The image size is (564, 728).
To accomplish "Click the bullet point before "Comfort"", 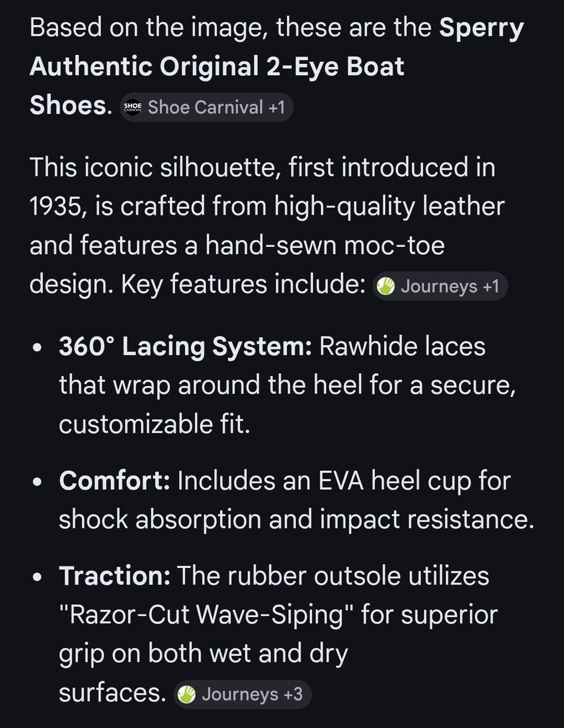I will point(39,483).
